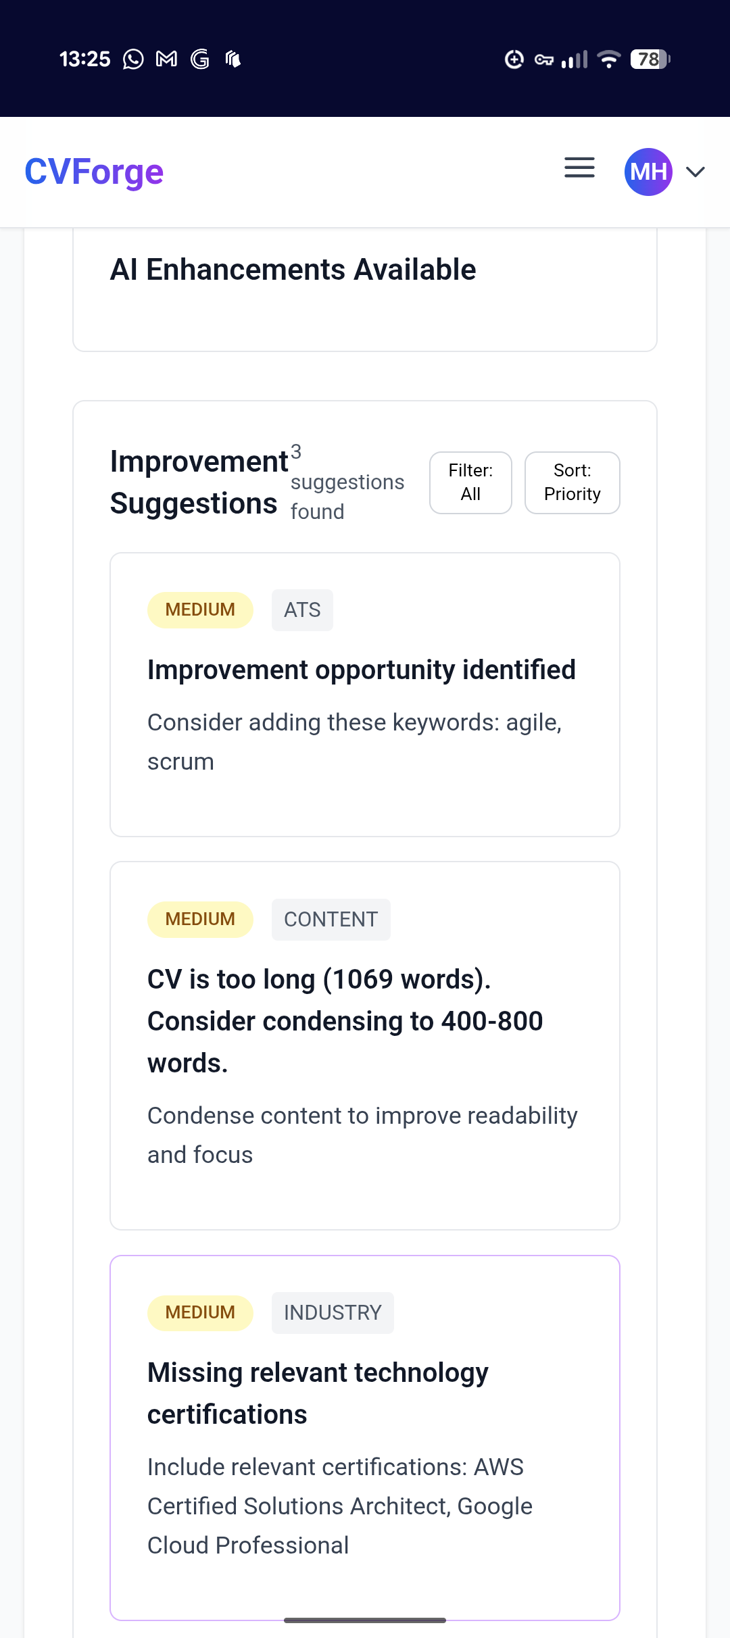The image size is (730, 1638).
Task: Select the ATS category tag
Action: pyautogui.click(x=302, y=610)
